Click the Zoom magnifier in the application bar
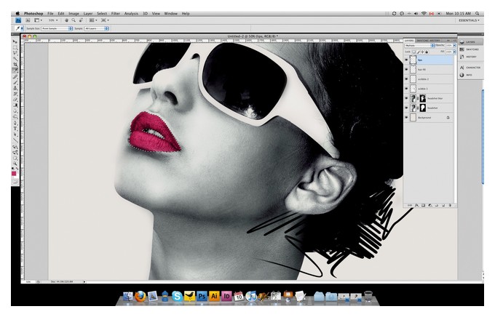 pyautogui.click(x=74, y=20)
